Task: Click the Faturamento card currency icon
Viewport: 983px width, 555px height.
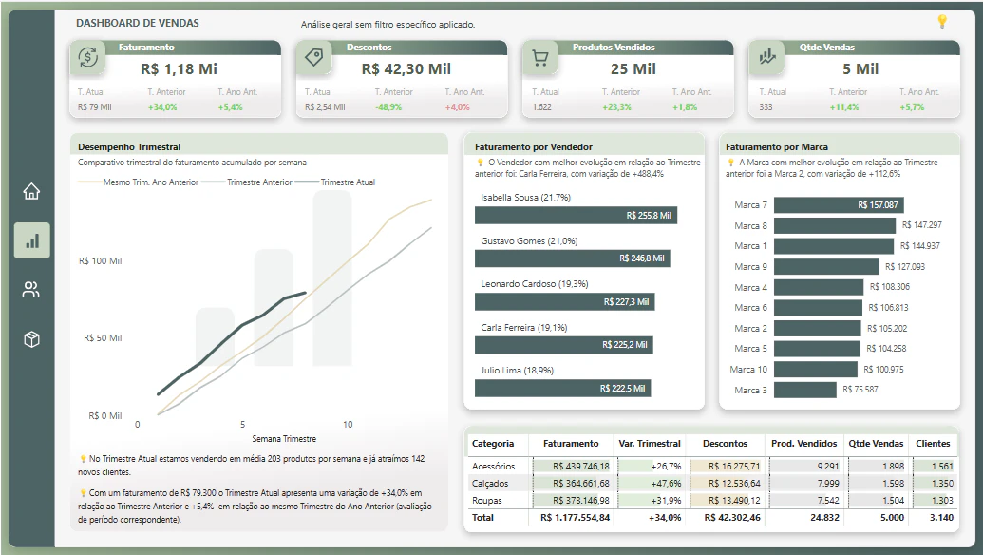Action: click(87, 58)
